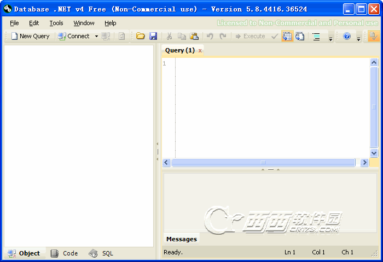Open the Tools menu
The image size is (383, 262).
point(56,23)
